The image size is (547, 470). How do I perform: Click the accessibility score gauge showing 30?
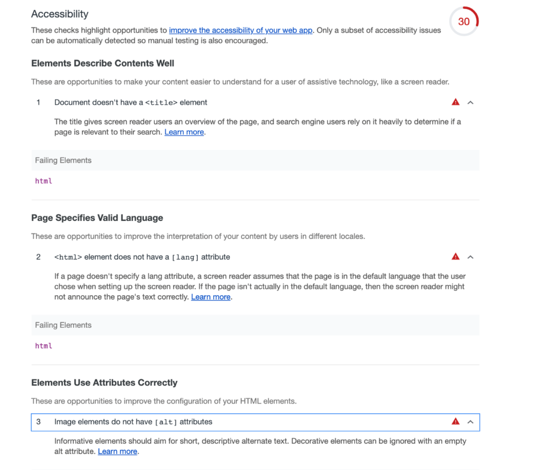point(464,22)
